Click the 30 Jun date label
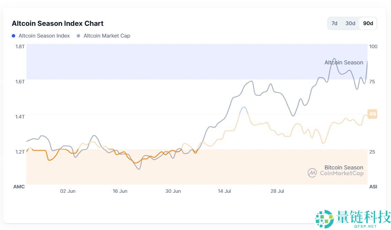The height and width of the screenshot is (230, 391). (173, 191)
